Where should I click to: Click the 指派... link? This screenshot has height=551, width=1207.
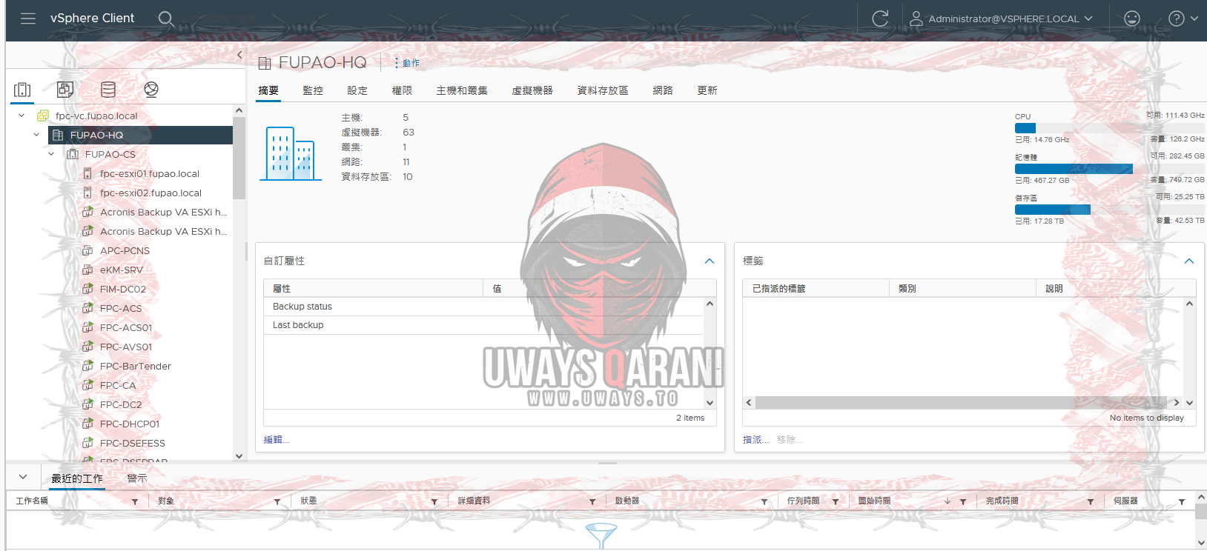[755, 439]
